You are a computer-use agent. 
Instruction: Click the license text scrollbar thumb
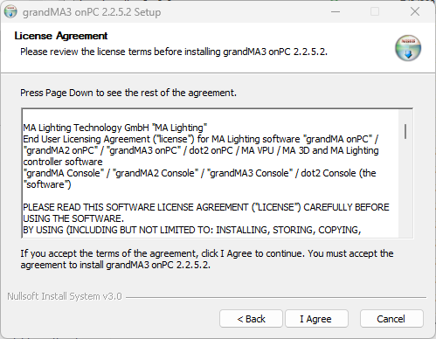(x=405, y=131)
